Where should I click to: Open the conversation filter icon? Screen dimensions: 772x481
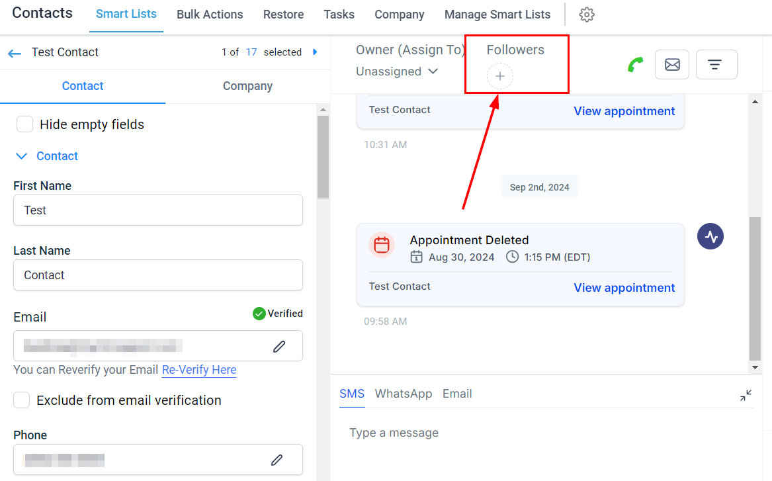716,65
